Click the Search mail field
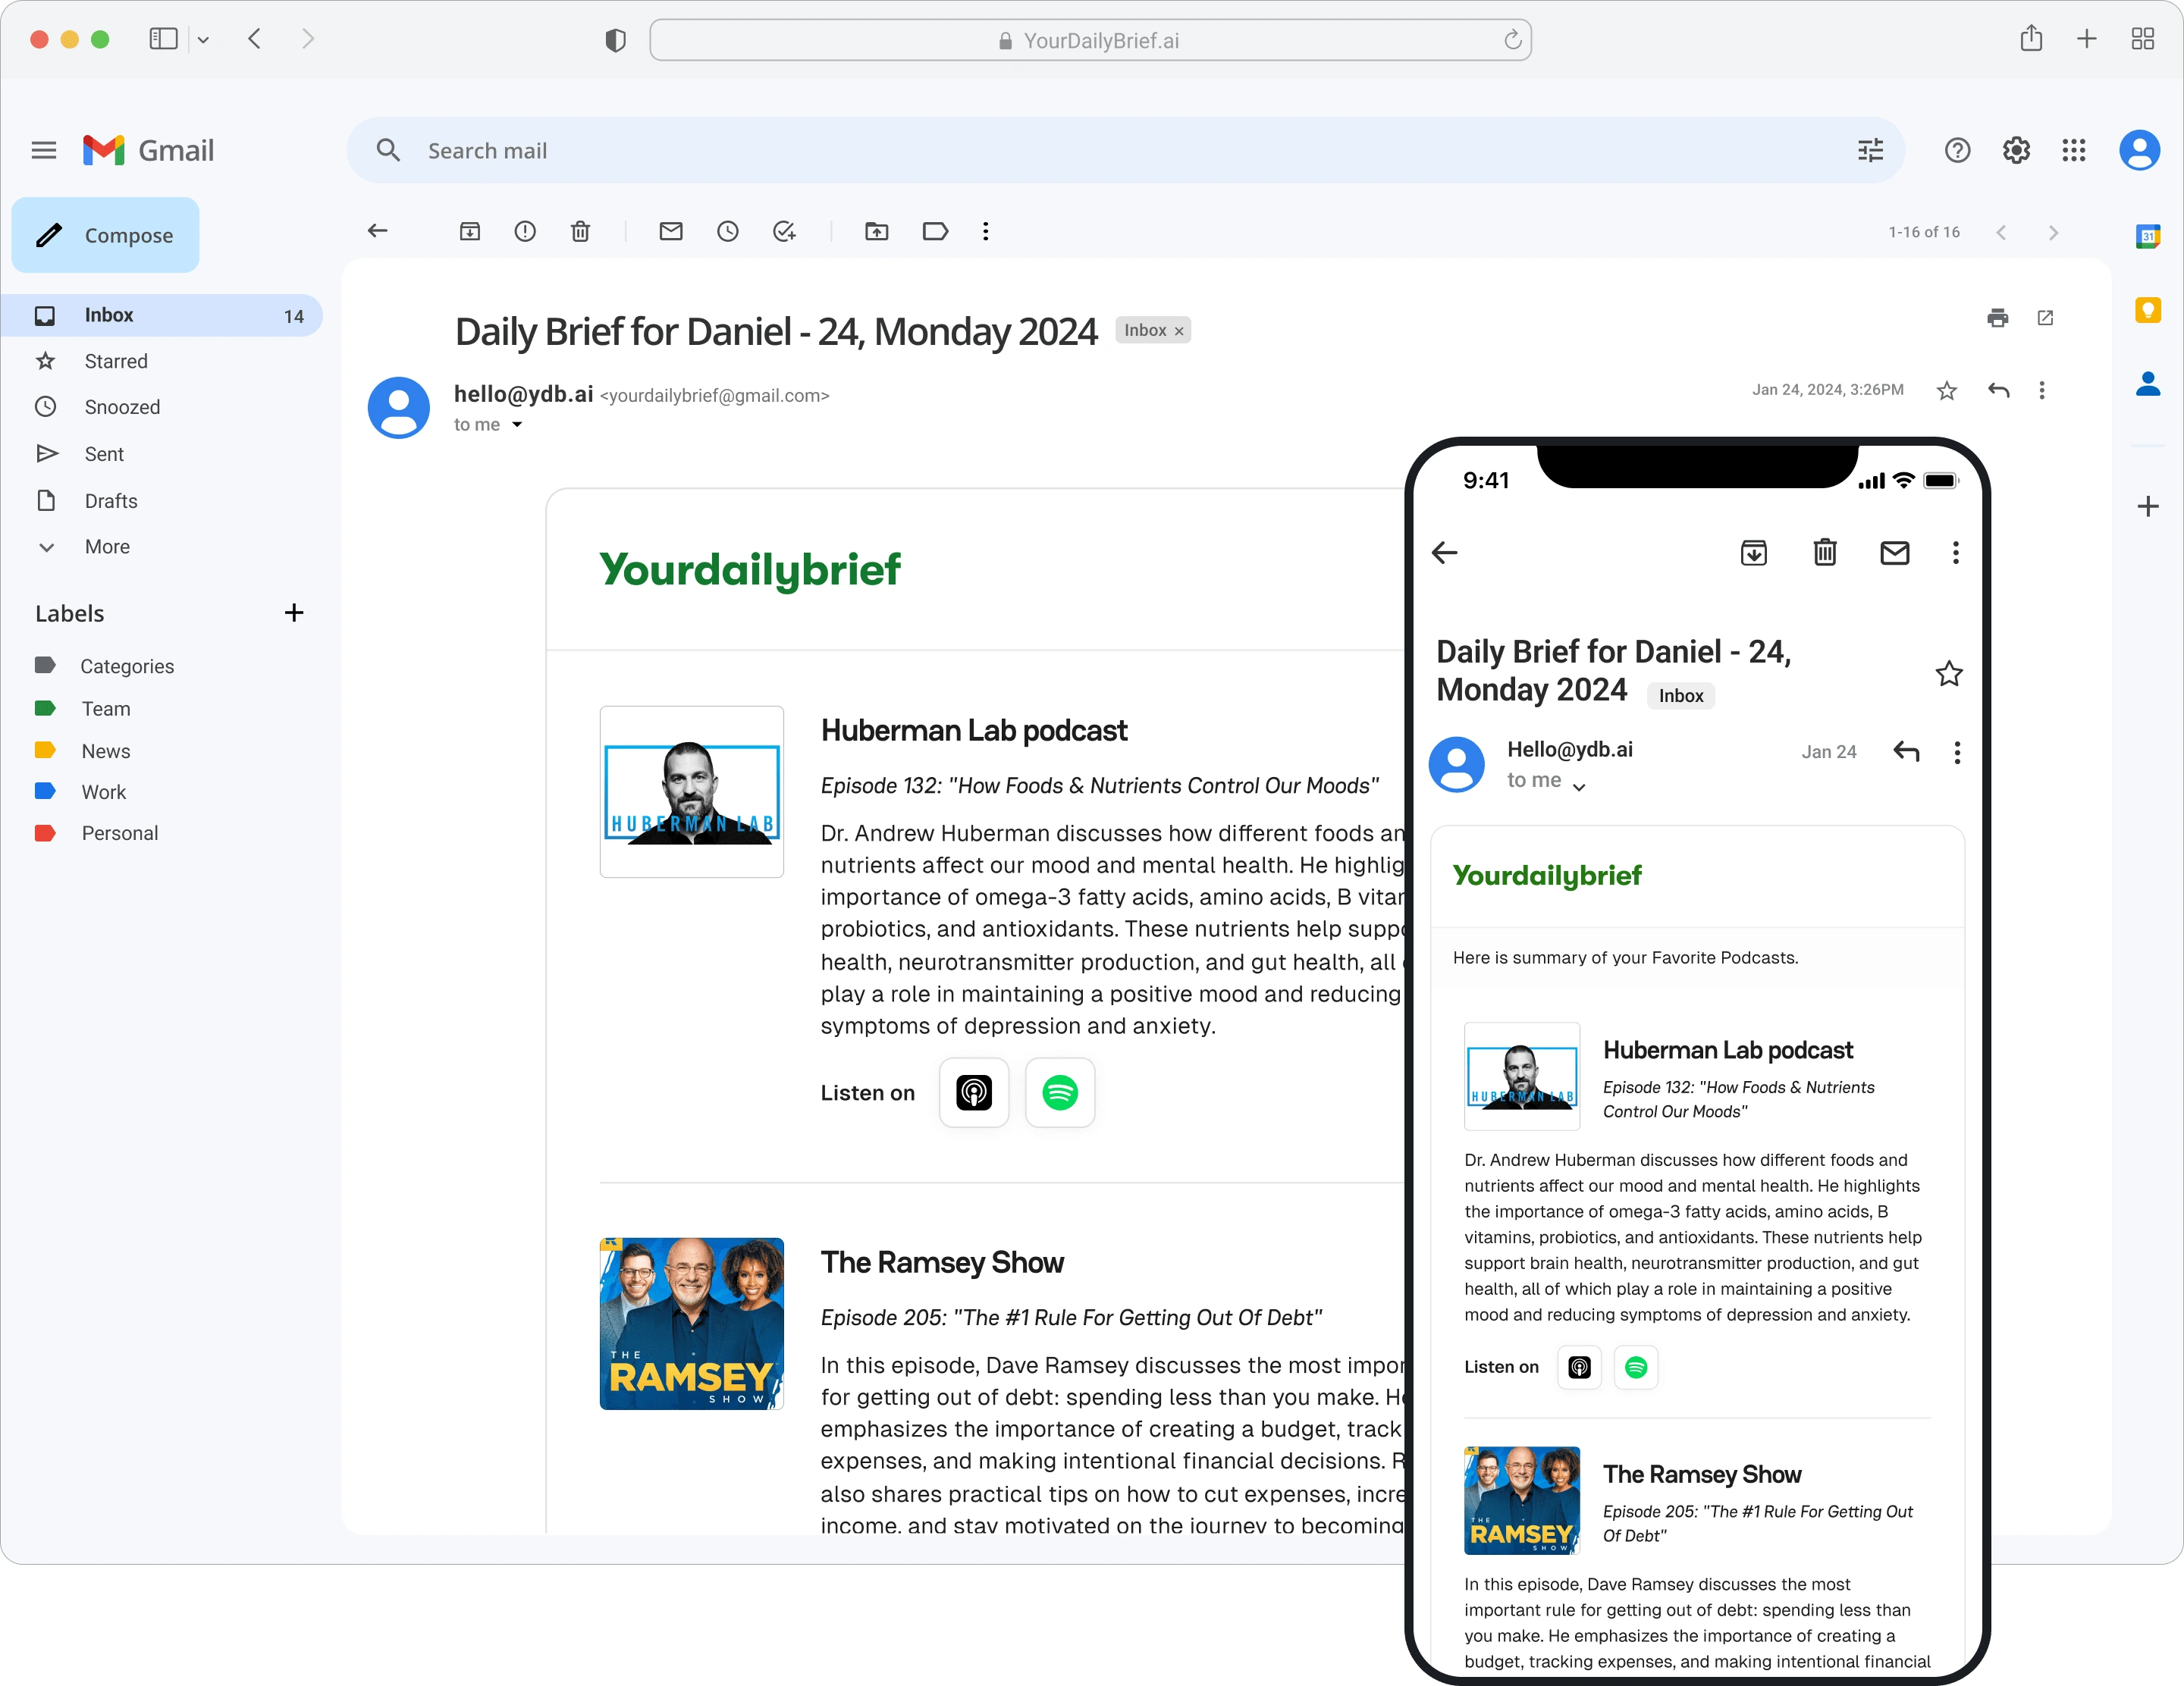Viewport: 2184px width, 1686px height. (1125, 150)
